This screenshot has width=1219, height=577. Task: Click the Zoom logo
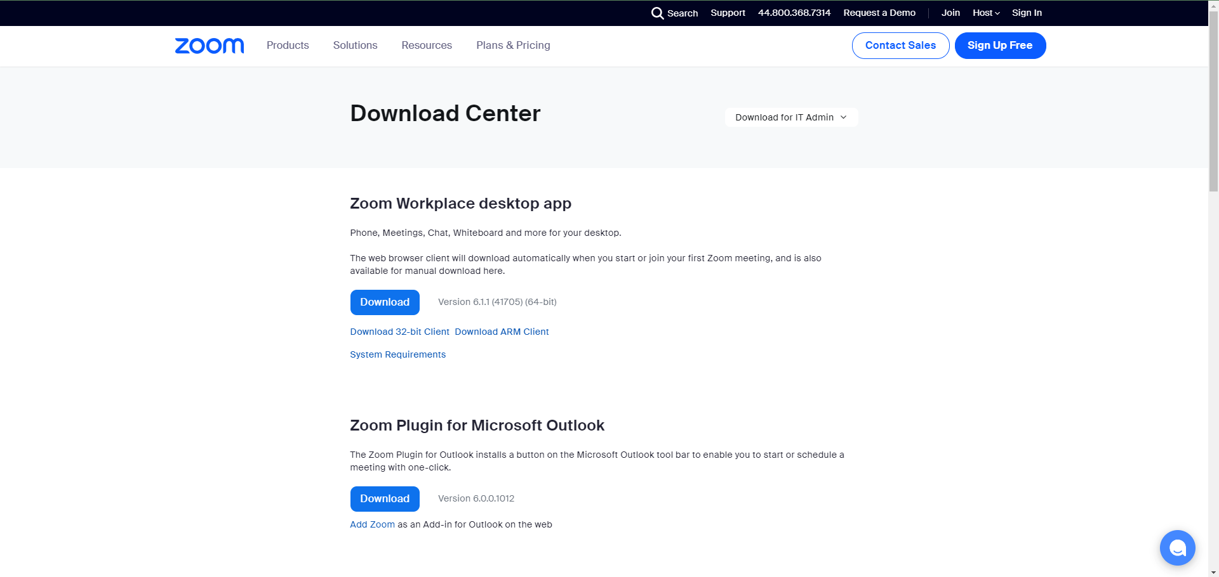[x=210, y=46]
